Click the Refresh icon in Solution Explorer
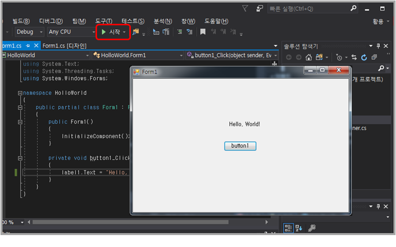Screen dimensions: 396x247 (364, 58)
